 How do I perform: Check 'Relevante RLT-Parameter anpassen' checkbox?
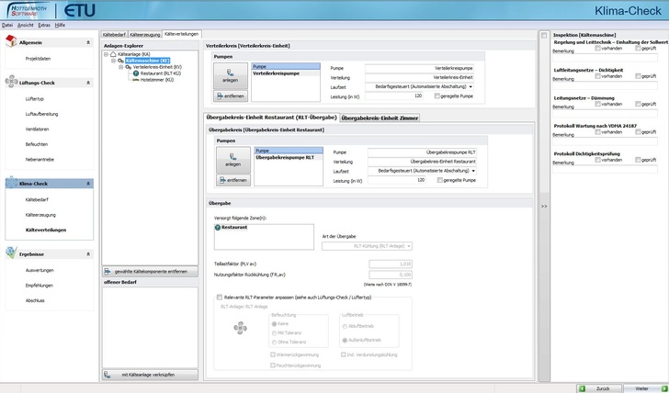[218, 297]
